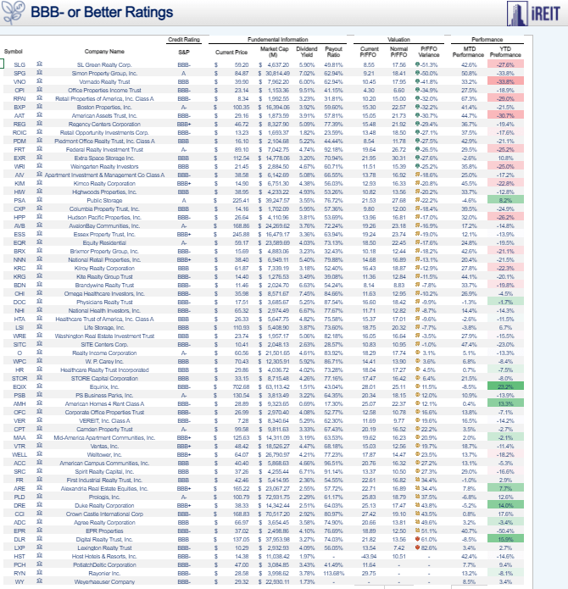
Task: Select the Prologis, Inc. company cell
Action: pyautogui.click(x=104, y=497)
